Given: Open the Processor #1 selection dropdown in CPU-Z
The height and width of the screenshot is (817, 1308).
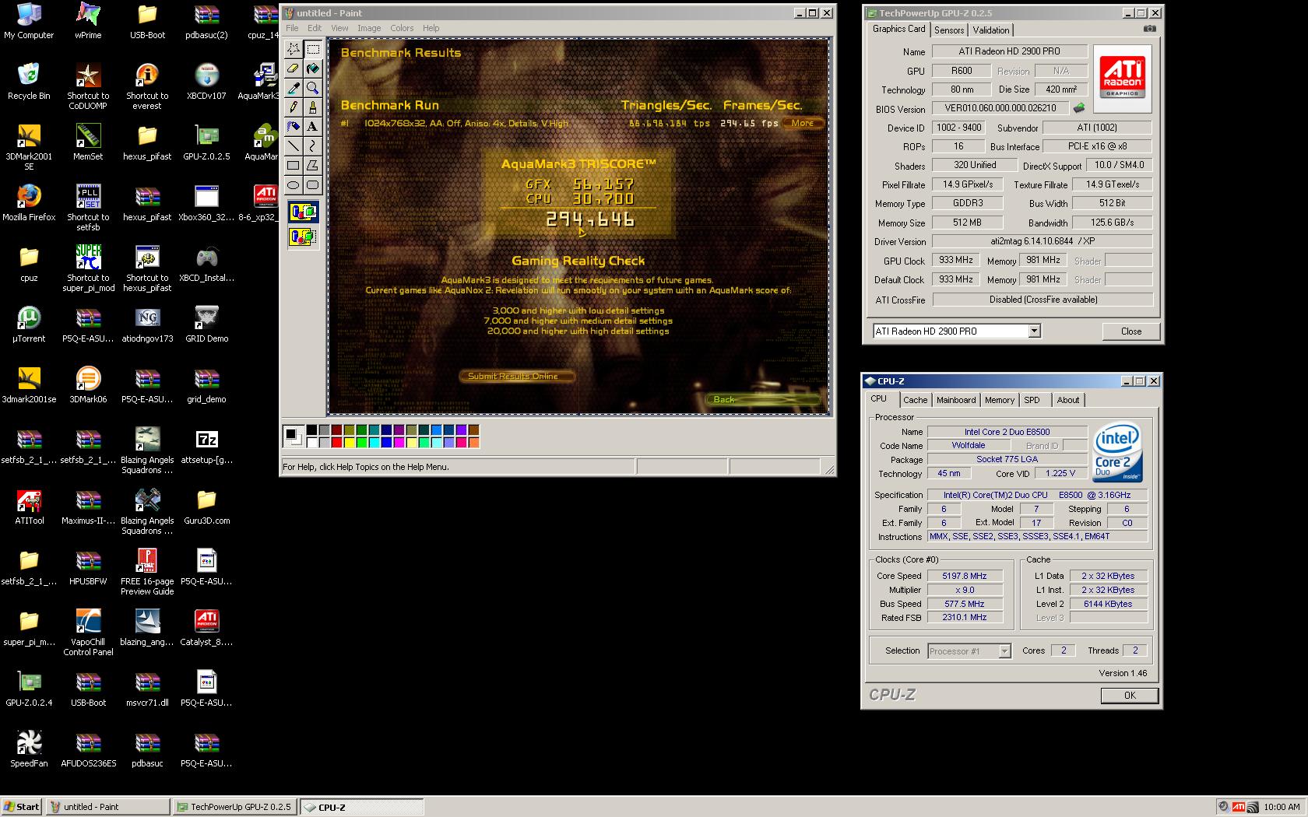Looking at the screenshot, I should [x=1004, y=651].
